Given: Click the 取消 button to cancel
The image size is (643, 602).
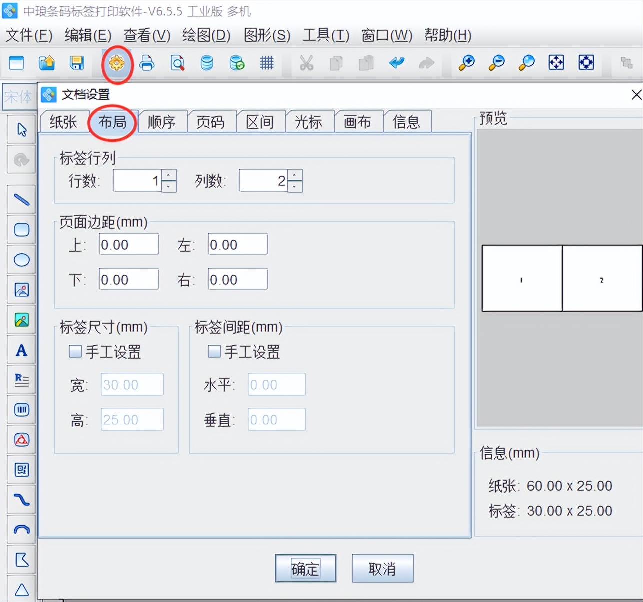Looking at the screenshot, I should pyautogui.click(x=382, y=568).
